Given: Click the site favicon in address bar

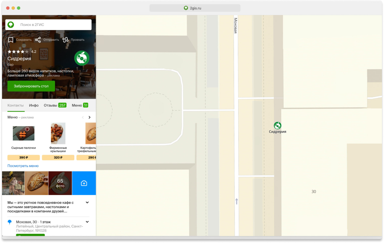Looking at the screenshot, I should click(x=186, y=8).
